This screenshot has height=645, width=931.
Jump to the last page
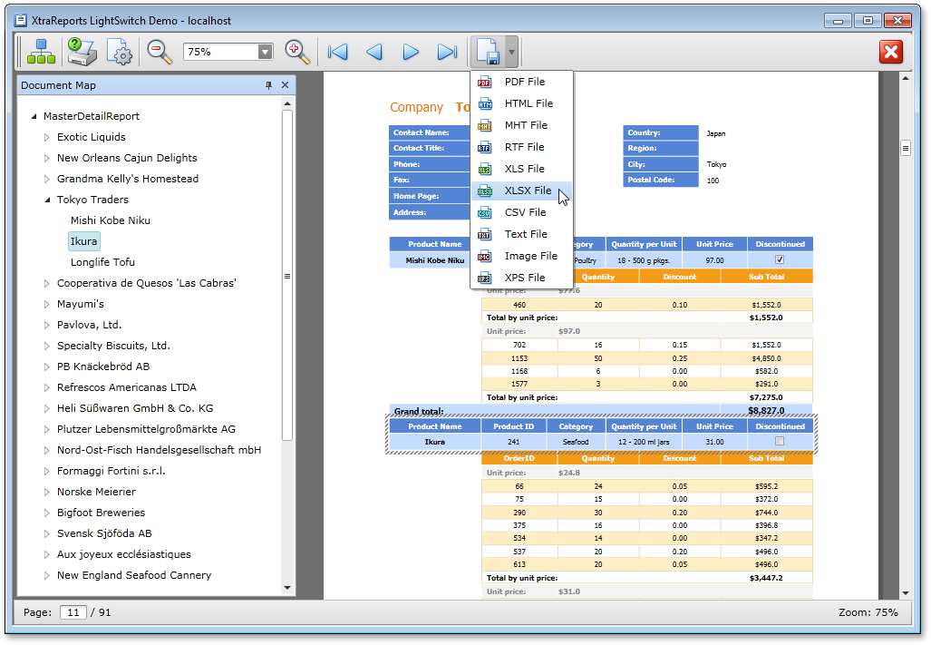[447, 53]
